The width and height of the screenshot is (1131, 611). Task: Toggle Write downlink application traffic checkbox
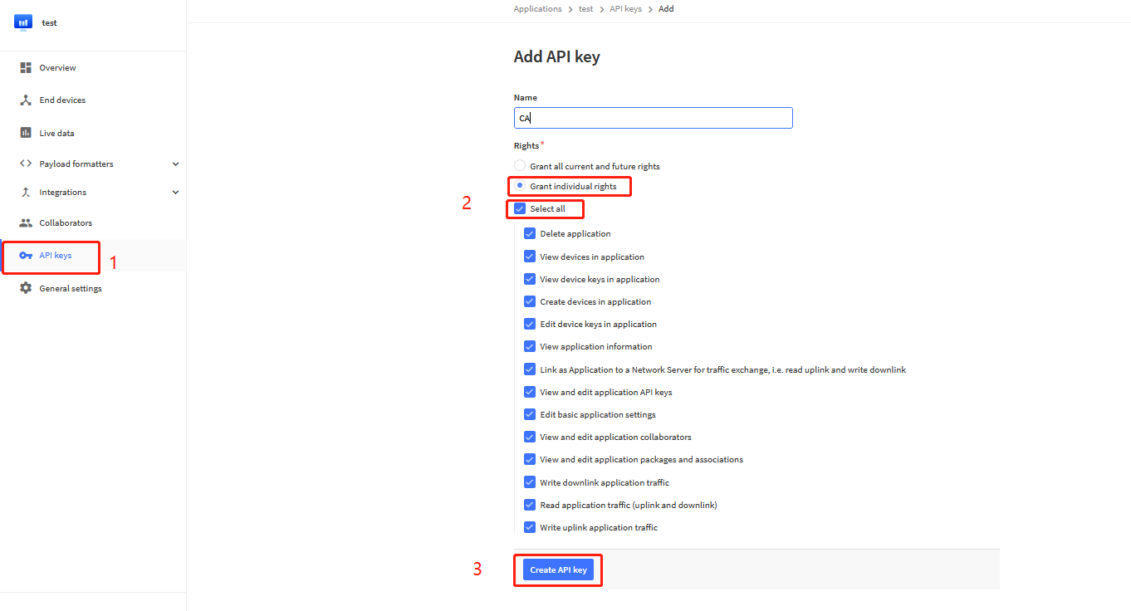coord(530,482)
